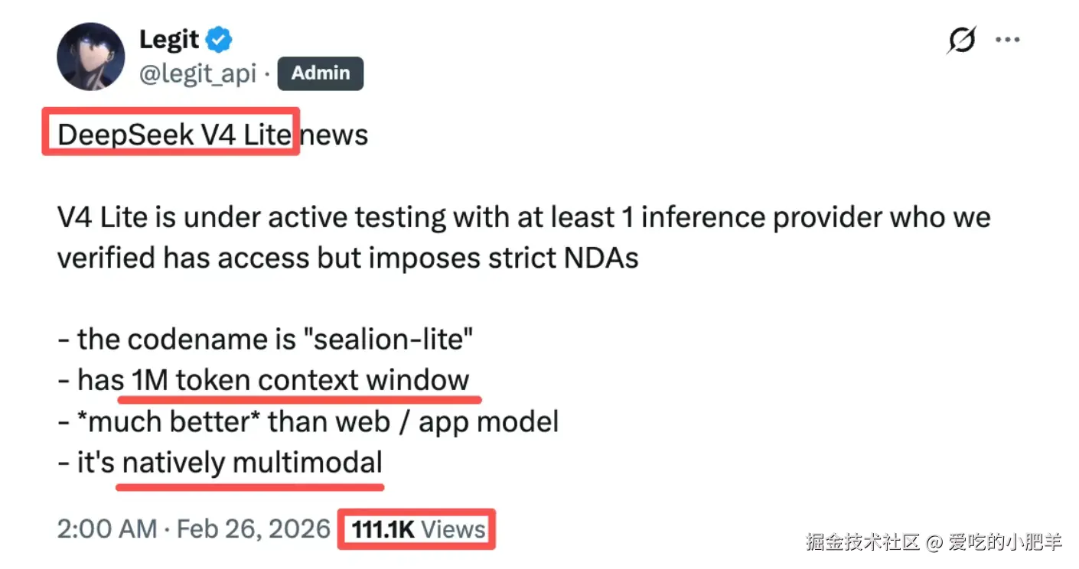
Task: Click the word news in headline
Action: 334,135
